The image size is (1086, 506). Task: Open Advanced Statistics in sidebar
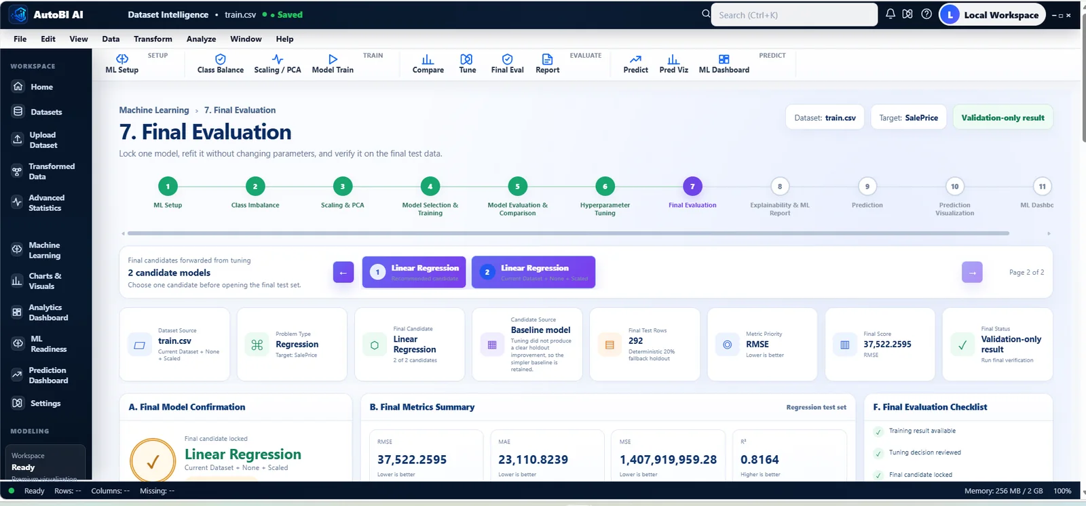[46, 203]
